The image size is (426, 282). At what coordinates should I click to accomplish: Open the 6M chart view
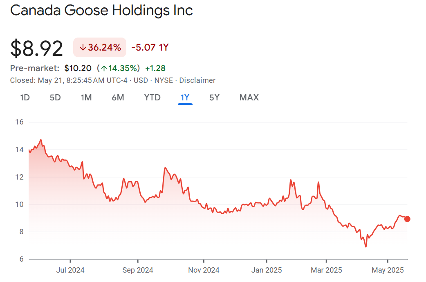(x=118, y=98)
